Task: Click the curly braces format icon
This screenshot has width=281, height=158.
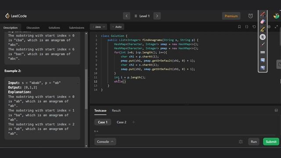Action: [x=247, y=27]
